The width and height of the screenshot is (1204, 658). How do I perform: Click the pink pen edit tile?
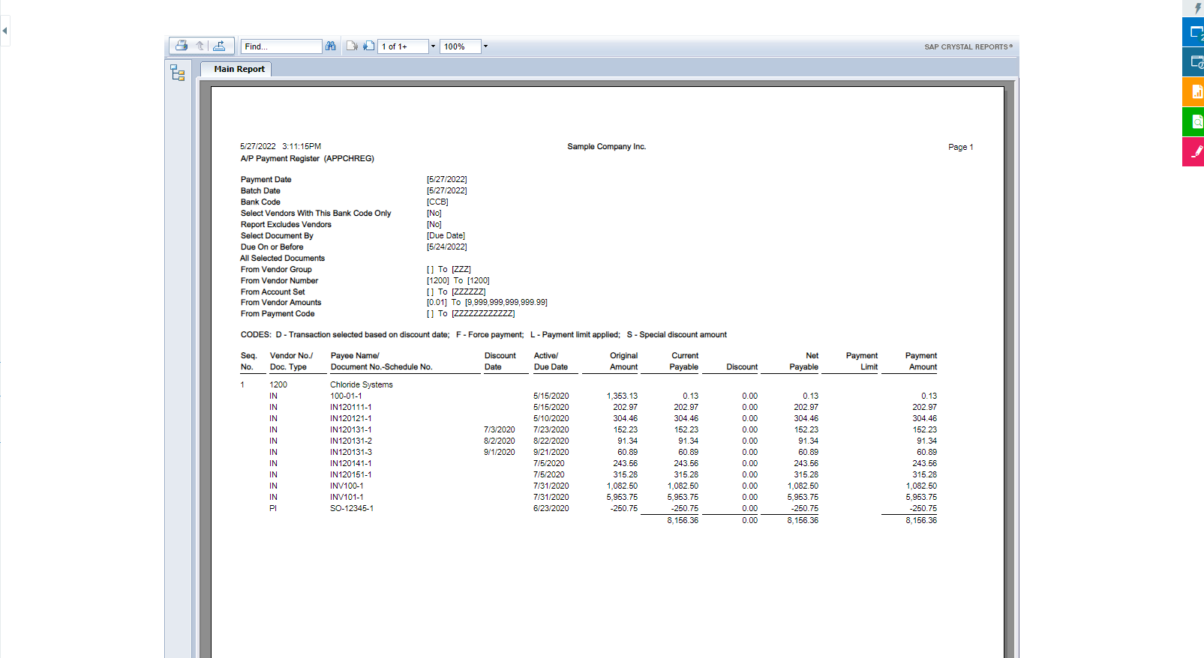1193,152
